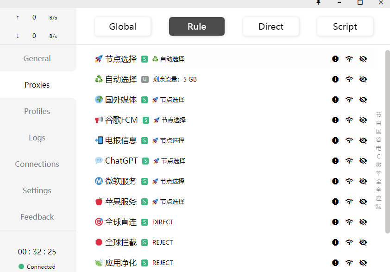Screen dimensions: 390x272
Task: Click the ChatGPT speech bubble icon
Action: coord(99,161)
